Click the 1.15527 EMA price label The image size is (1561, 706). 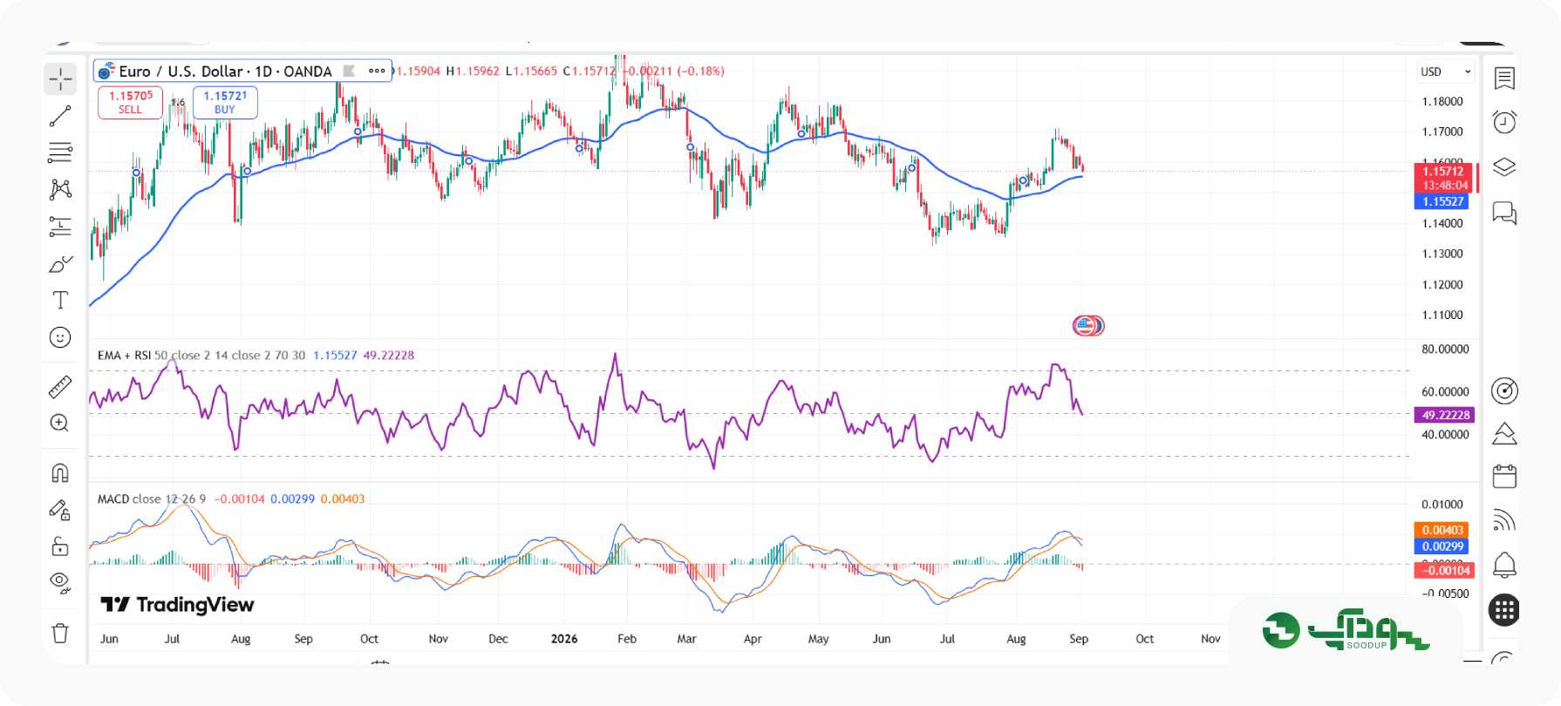(1443, 201)
